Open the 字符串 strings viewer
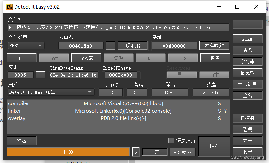The image size is (269, 163). (x=247, y=61)
